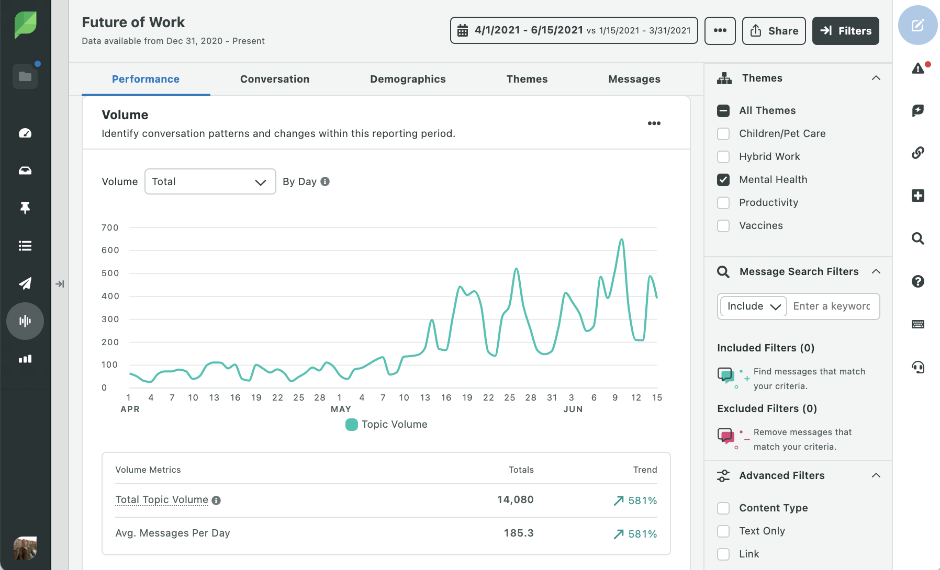This screenshot has height=570, width=940.
Task: Switch to the Demographics tab
Action: tap(408, 79)
